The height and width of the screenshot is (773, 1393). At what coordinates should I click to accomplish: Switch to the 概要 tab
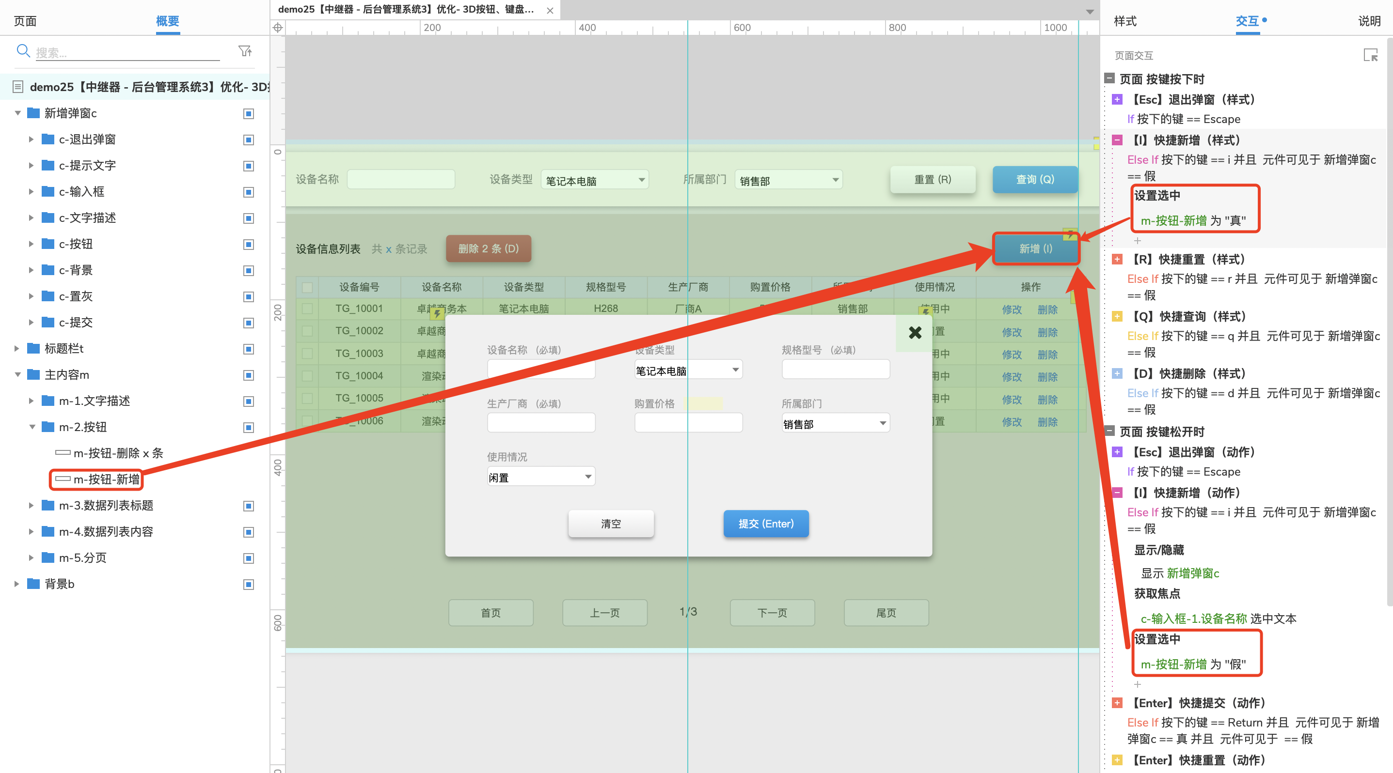point(168,21)
